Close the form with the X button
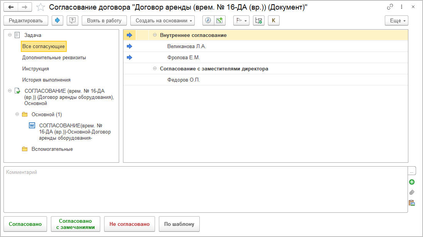Viewport: 423px width, 237px height. (x=413, y=7)
